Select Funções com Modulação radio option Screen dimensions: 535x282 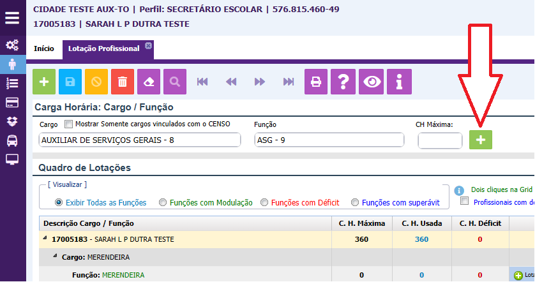pyautogui.click(x=163, y=202)
